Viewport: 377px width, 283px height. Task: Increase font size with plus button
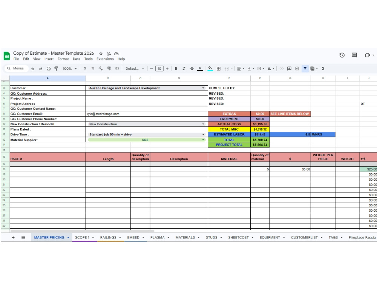click(167, 69)
